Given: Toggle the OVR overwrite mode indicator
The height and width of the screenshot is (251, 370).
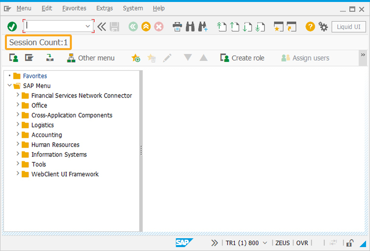Looking at the screenshot, I should pyautogui.click(x=302, y=243).
